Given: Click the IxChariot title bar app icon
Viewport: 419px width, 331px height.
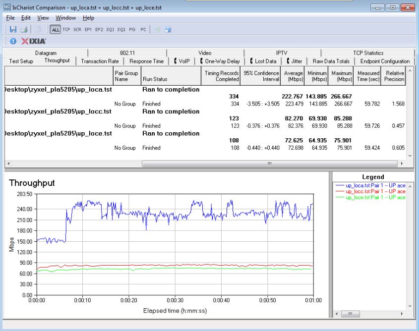Looking at the screenshot, I should click(x=7, y=7).
